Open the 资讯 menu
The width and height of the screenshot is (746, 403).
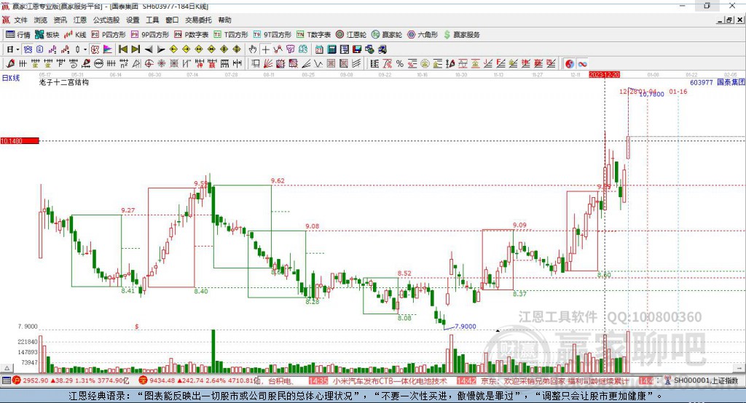coord(60,20)
